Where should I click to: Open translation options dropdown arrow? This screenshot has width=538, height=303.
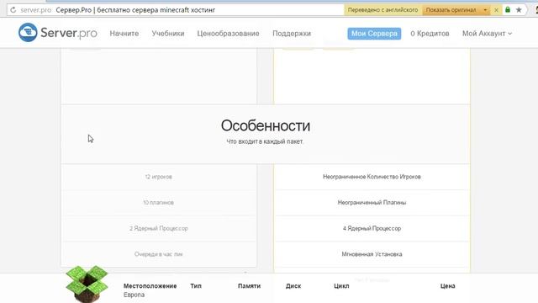(x=485, y=10)
